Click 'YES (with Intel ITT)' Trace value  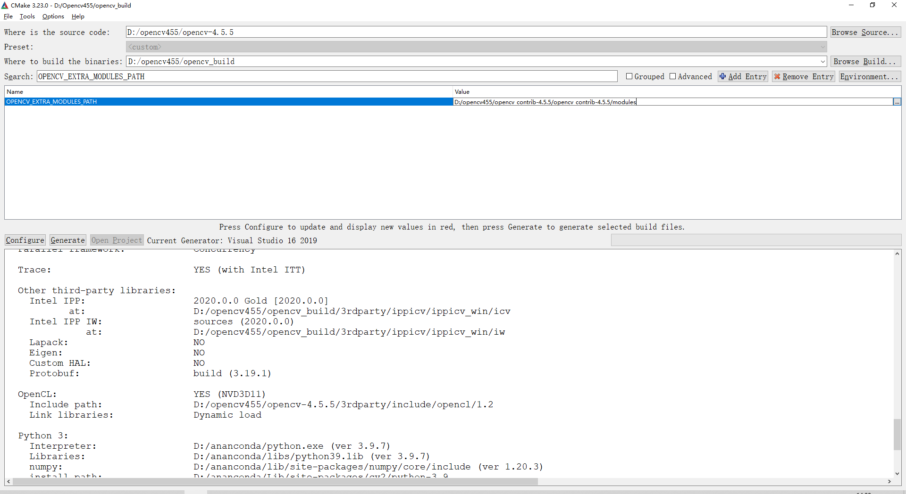(x=250, y=270)
